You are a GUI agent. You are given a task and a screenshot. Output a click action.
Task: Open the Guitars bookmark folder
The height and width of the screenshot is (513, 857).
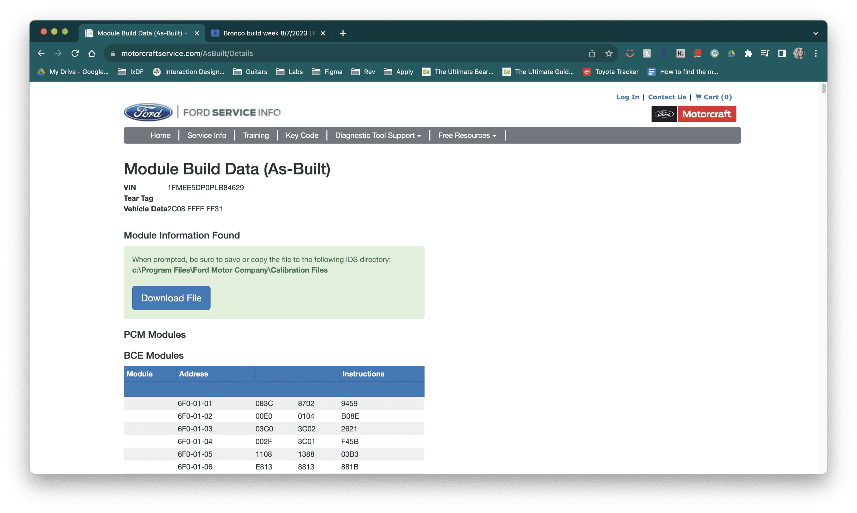click(250, 71)
